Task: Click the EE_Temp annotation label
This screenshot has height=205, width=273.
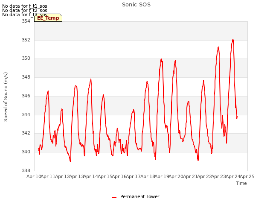Action: pos(48,18)
